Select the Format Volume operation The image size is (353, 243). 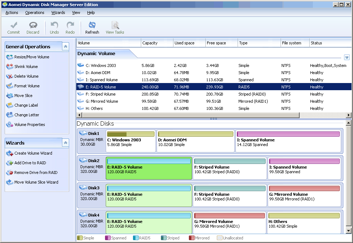(x=27, y=86)
